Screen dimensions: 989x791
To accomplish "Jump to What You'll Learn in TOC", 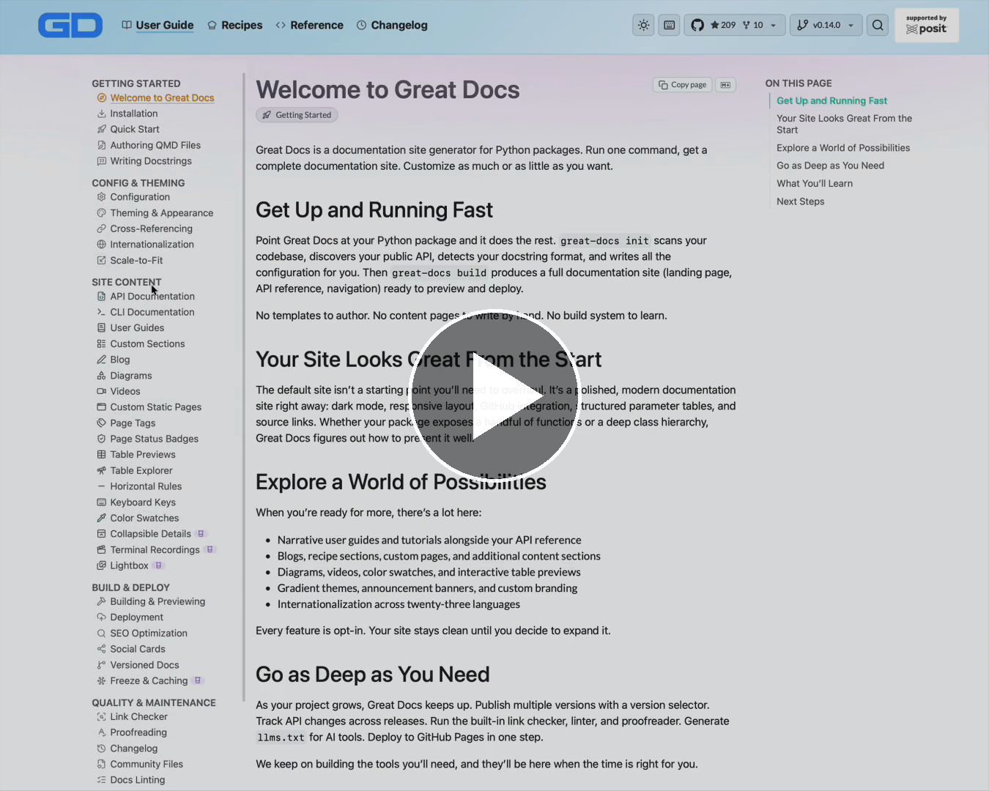I will pyautogui.click(x=815, y=184).
